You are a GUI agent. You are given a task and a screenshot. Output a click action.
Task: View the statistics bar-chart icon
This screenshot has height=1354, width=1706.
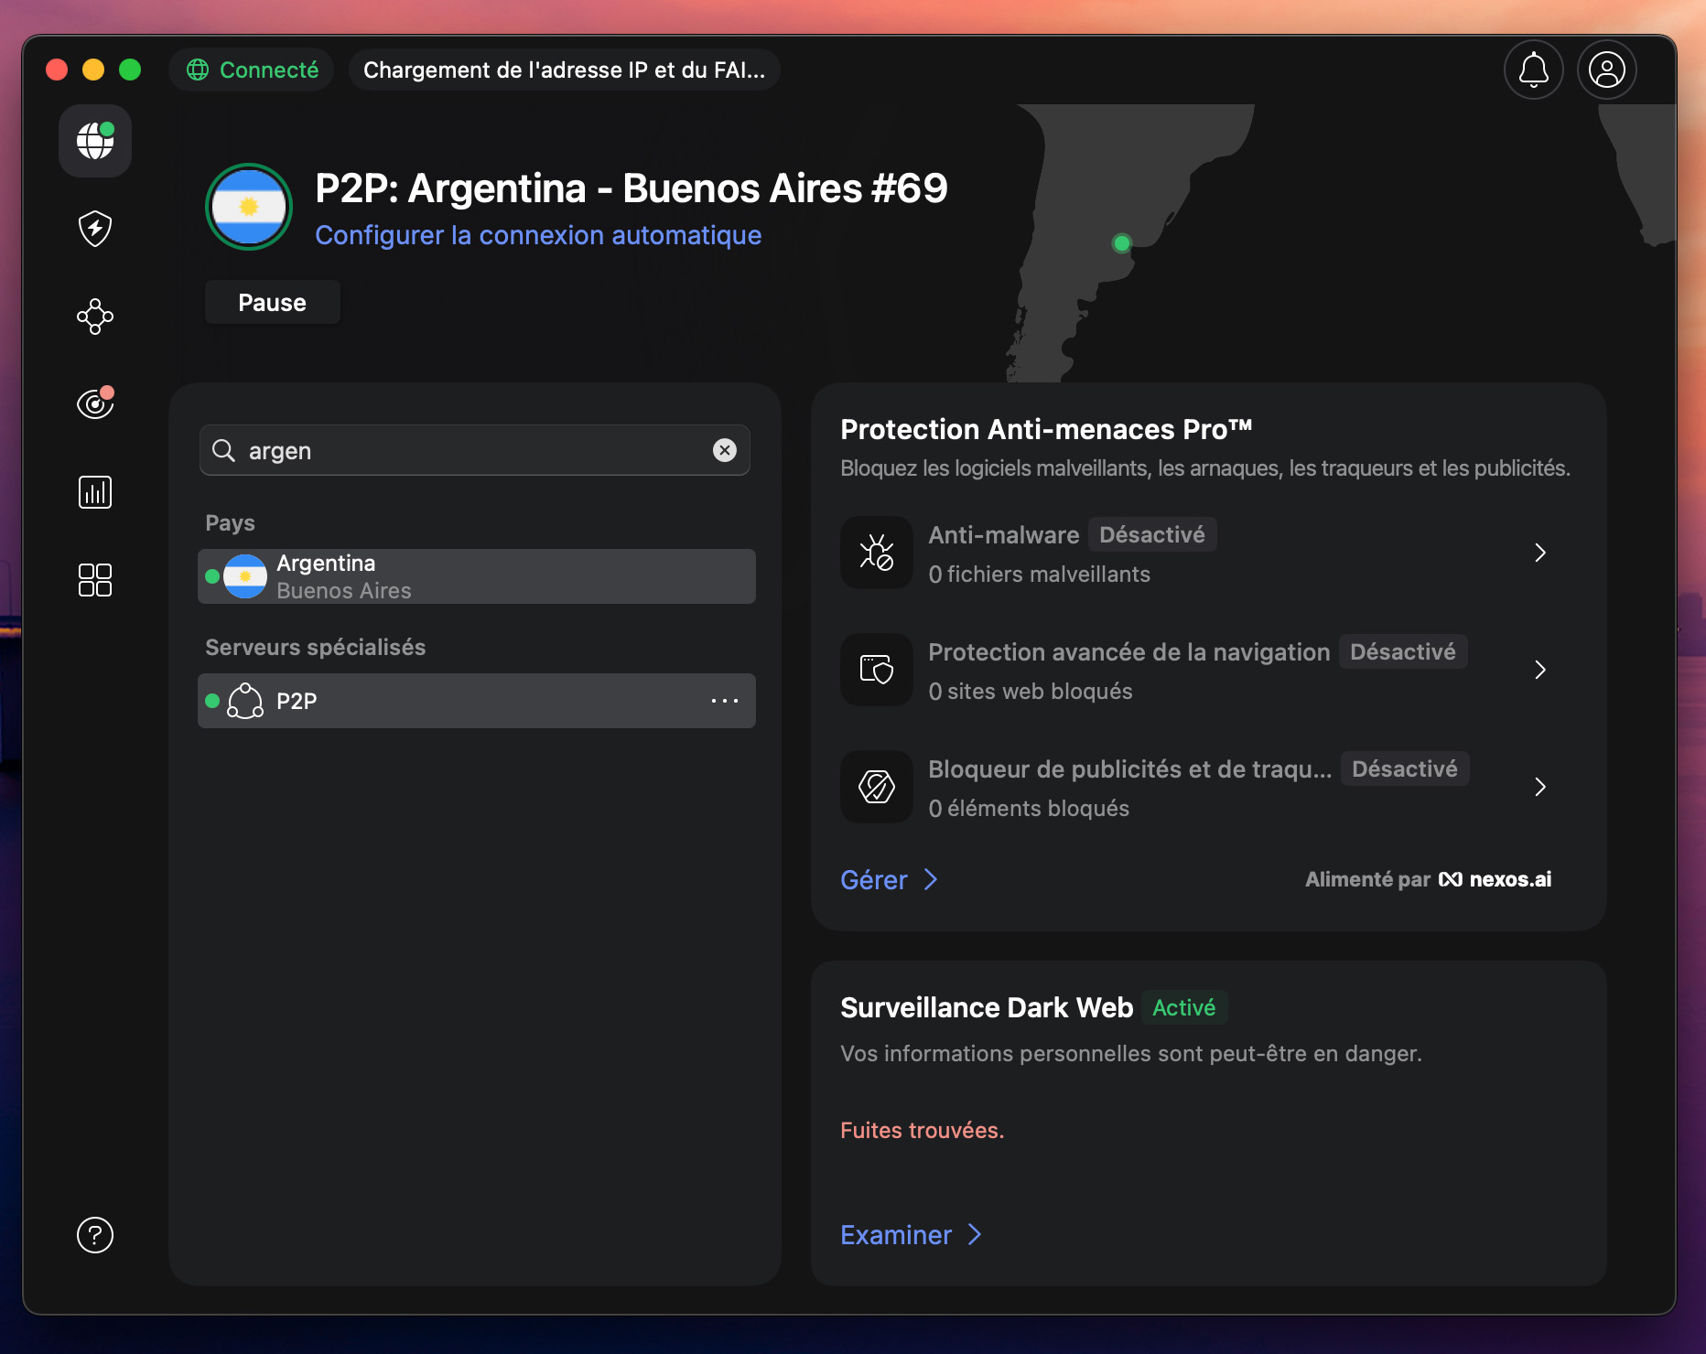(x=94, y=491)
